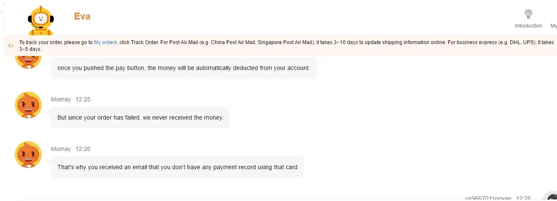Click the user avatar at bottom right

tap(551, 197)
